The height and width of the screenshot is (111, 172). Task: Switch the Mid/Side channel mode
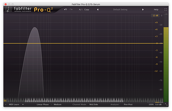point(93,104)
